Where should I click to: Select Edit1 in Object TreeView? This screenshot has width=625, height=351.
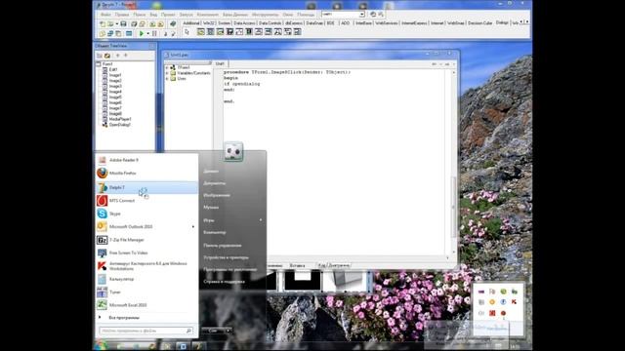113,69
